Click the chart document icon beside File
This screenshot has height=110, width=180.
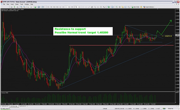pos(2,4)
